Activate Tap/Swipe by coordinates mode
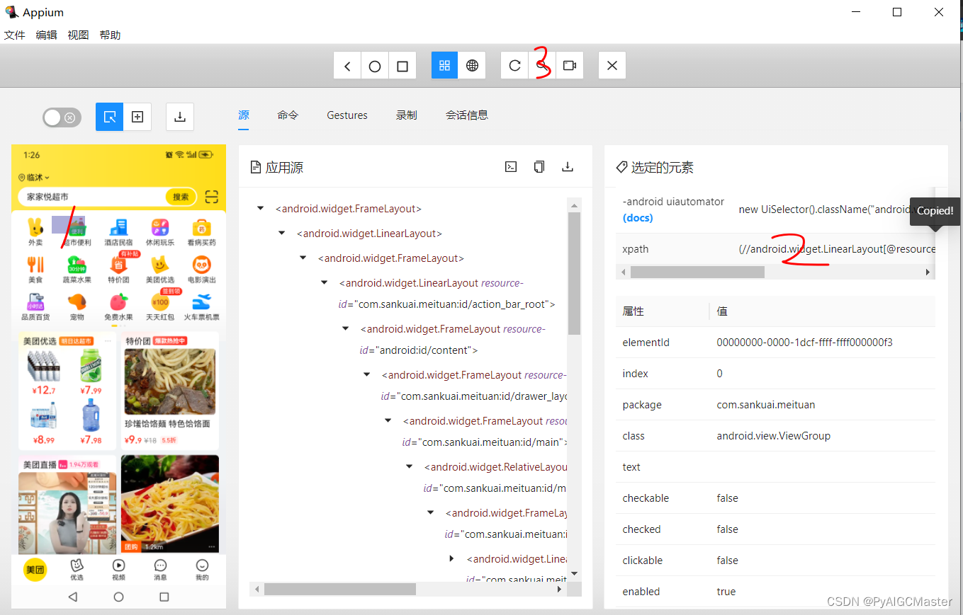 tap(137, 117)
